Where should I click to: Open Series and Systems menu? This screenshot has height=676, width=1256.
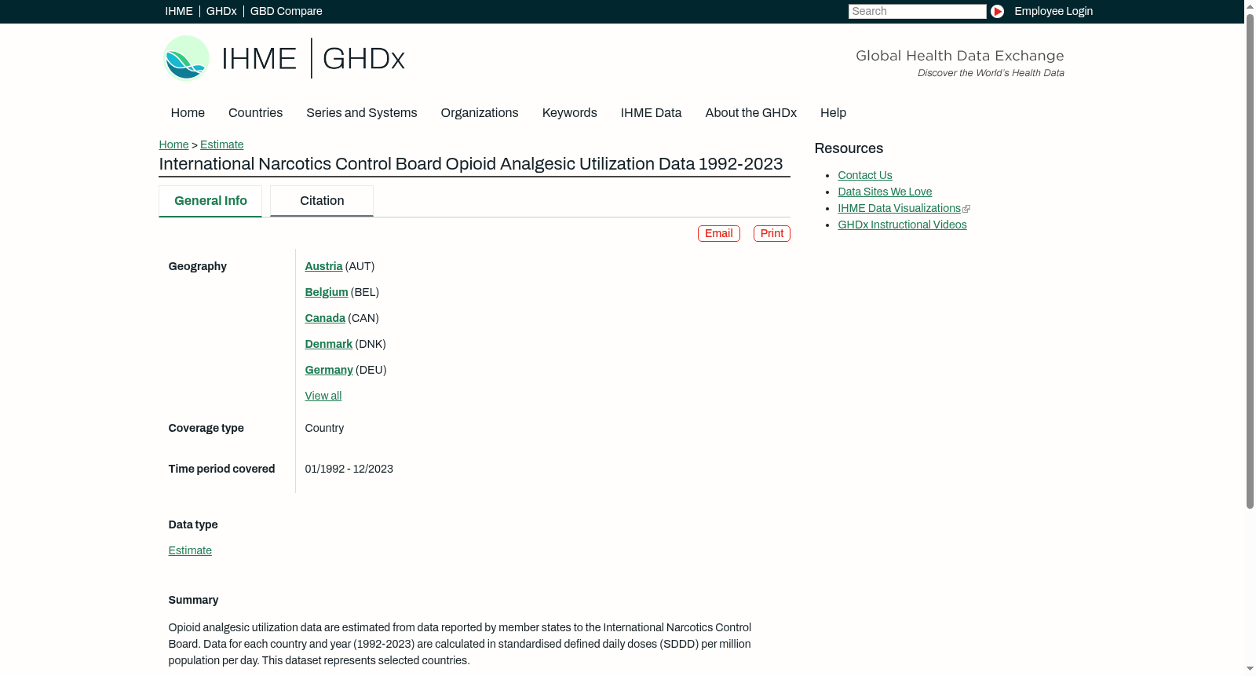tap(361, 113)
